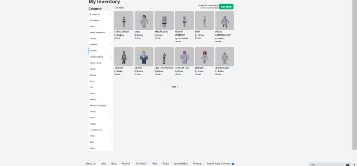The height and width of the screenshot is (166, 357).
Task: Expand the Private Servers category chevron
Action: pyautogui.click(x=111, y=130)
